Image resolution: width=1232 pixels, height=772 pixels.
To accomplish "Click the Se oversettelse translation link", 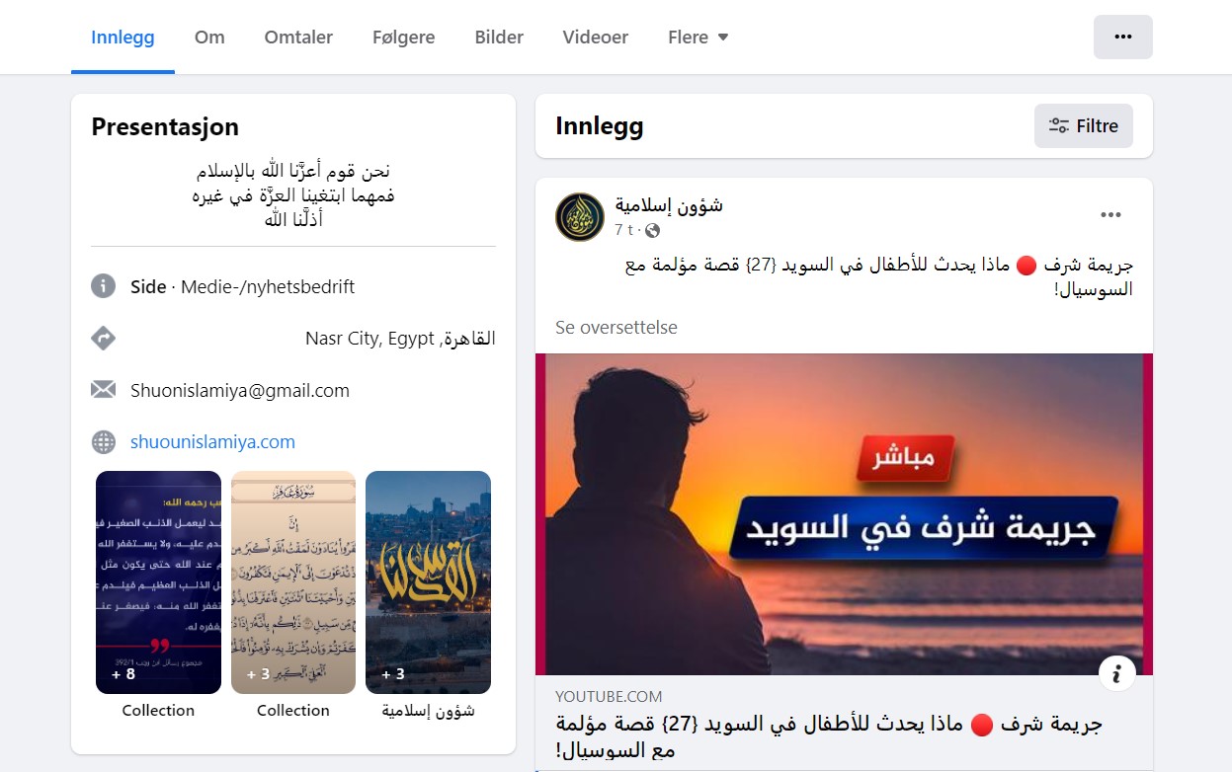I will (616, 327).
